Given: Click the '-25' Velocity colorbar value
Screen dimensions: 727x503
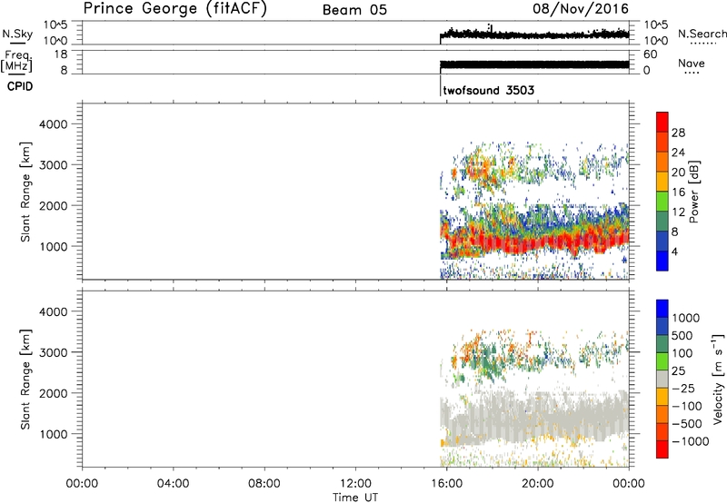Looking at the screenshot, I should [x=683, y=388].
